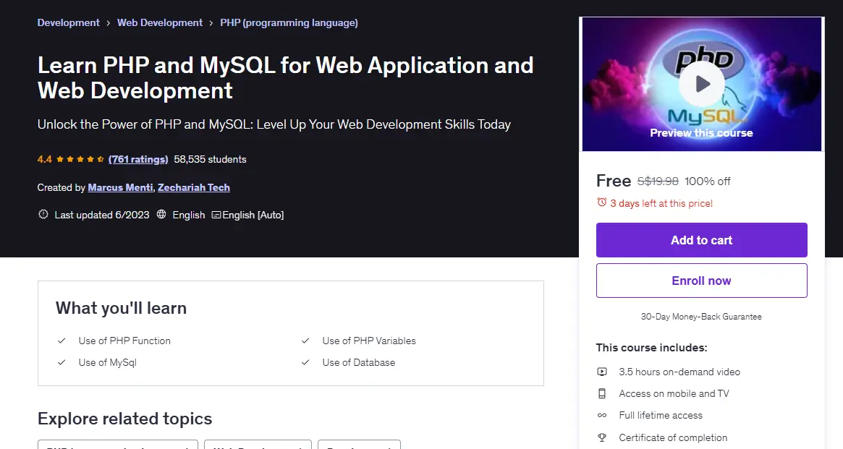Click the Add to cart button
The width and height of the screenshot is (843, 449).
[x=702, y=240]
